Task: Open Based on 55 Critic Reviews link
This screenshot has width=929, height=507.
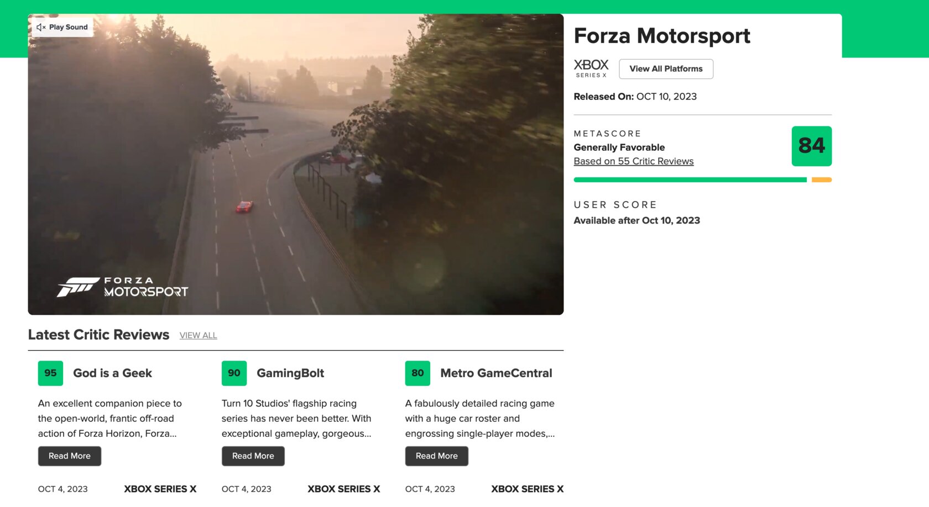Action: point(634,161)
